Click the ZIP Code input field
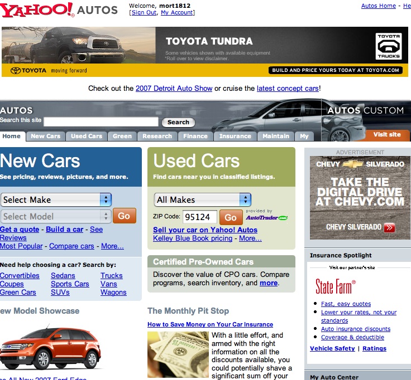 coord(200,217)
